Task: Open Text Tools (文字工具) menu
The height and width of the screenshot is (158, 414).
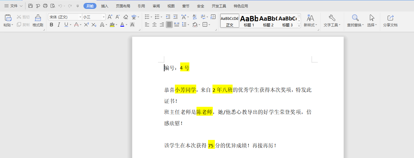Action: click(332, 21)
